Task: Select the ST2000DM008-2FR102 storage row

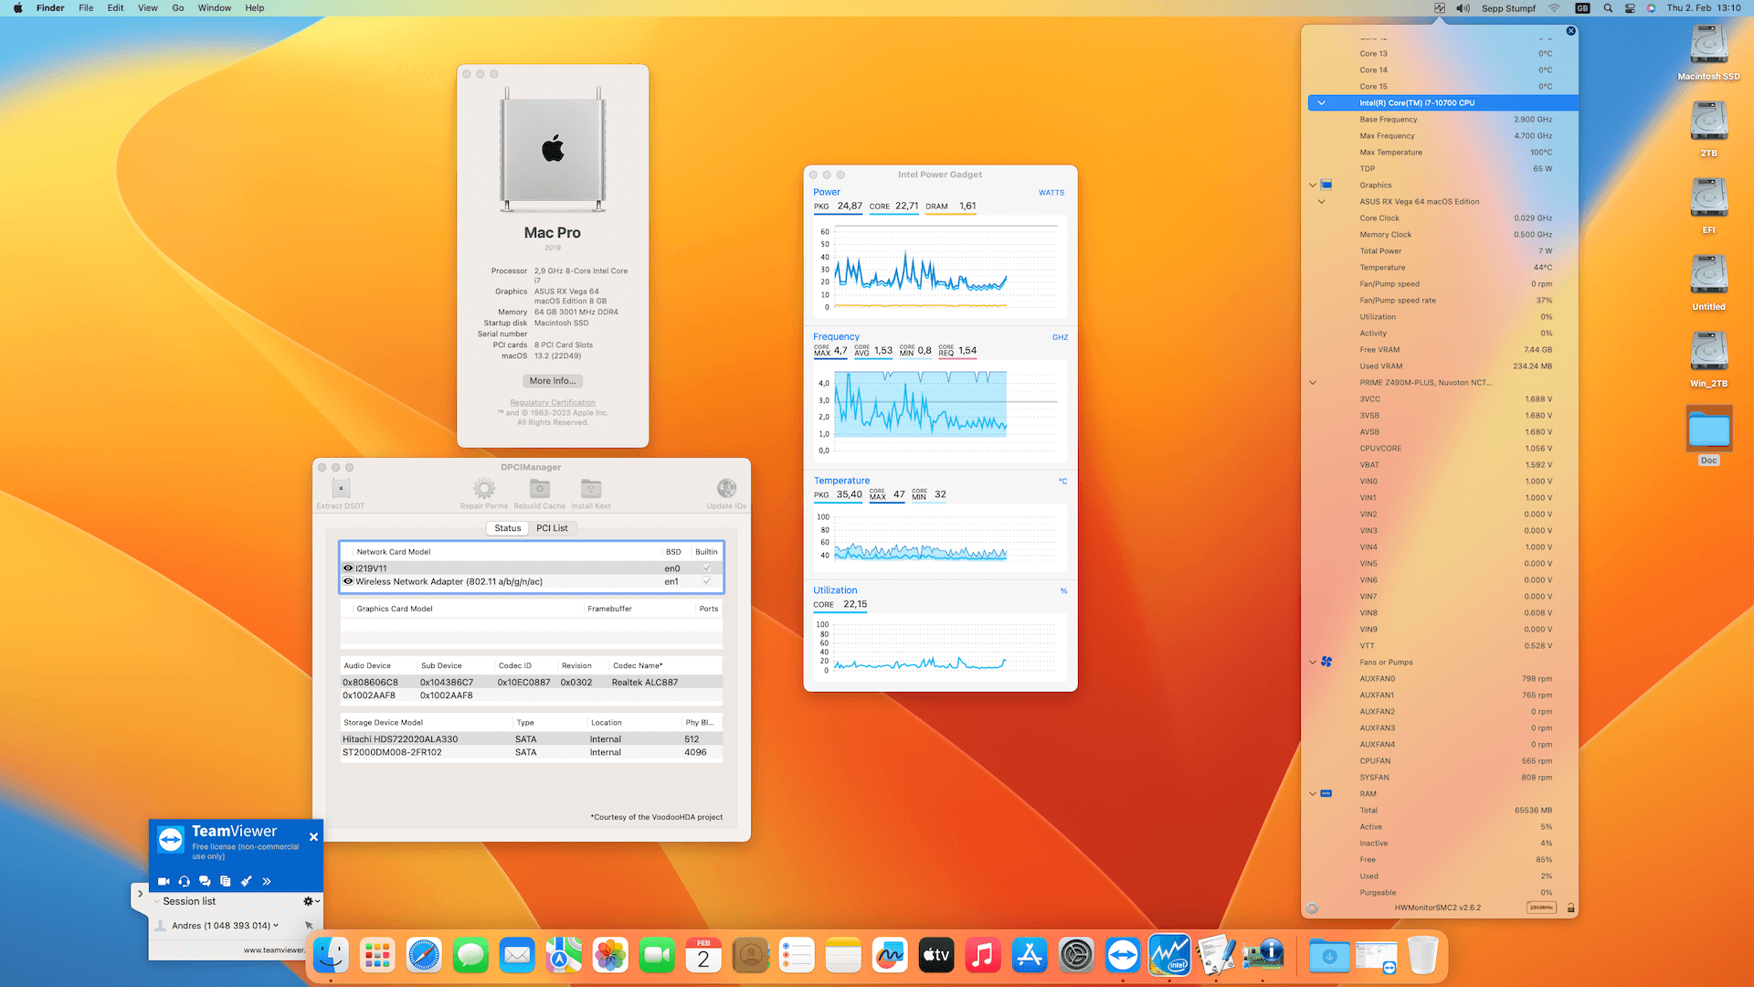Action: click(532, 753)
